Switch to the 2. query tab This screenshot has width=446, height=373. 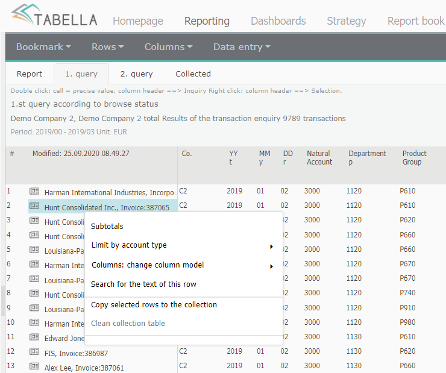click(137, 74)
